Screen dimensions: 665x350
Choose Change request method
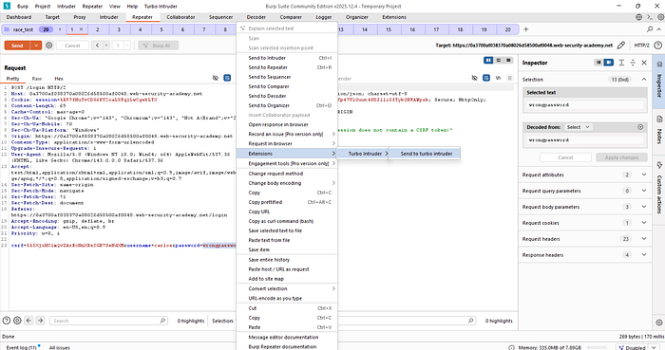pyautogui.click(x=287, y=174)
